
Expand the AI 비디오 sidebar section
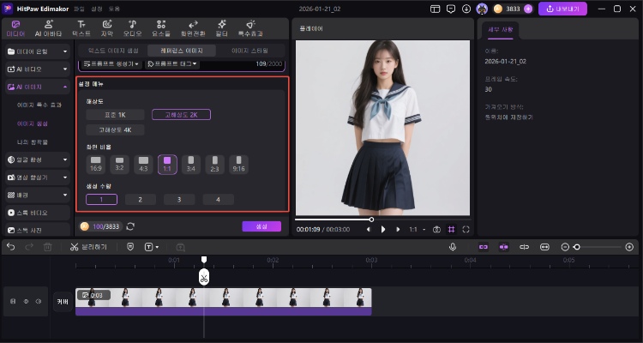click(x=38, y=69)
